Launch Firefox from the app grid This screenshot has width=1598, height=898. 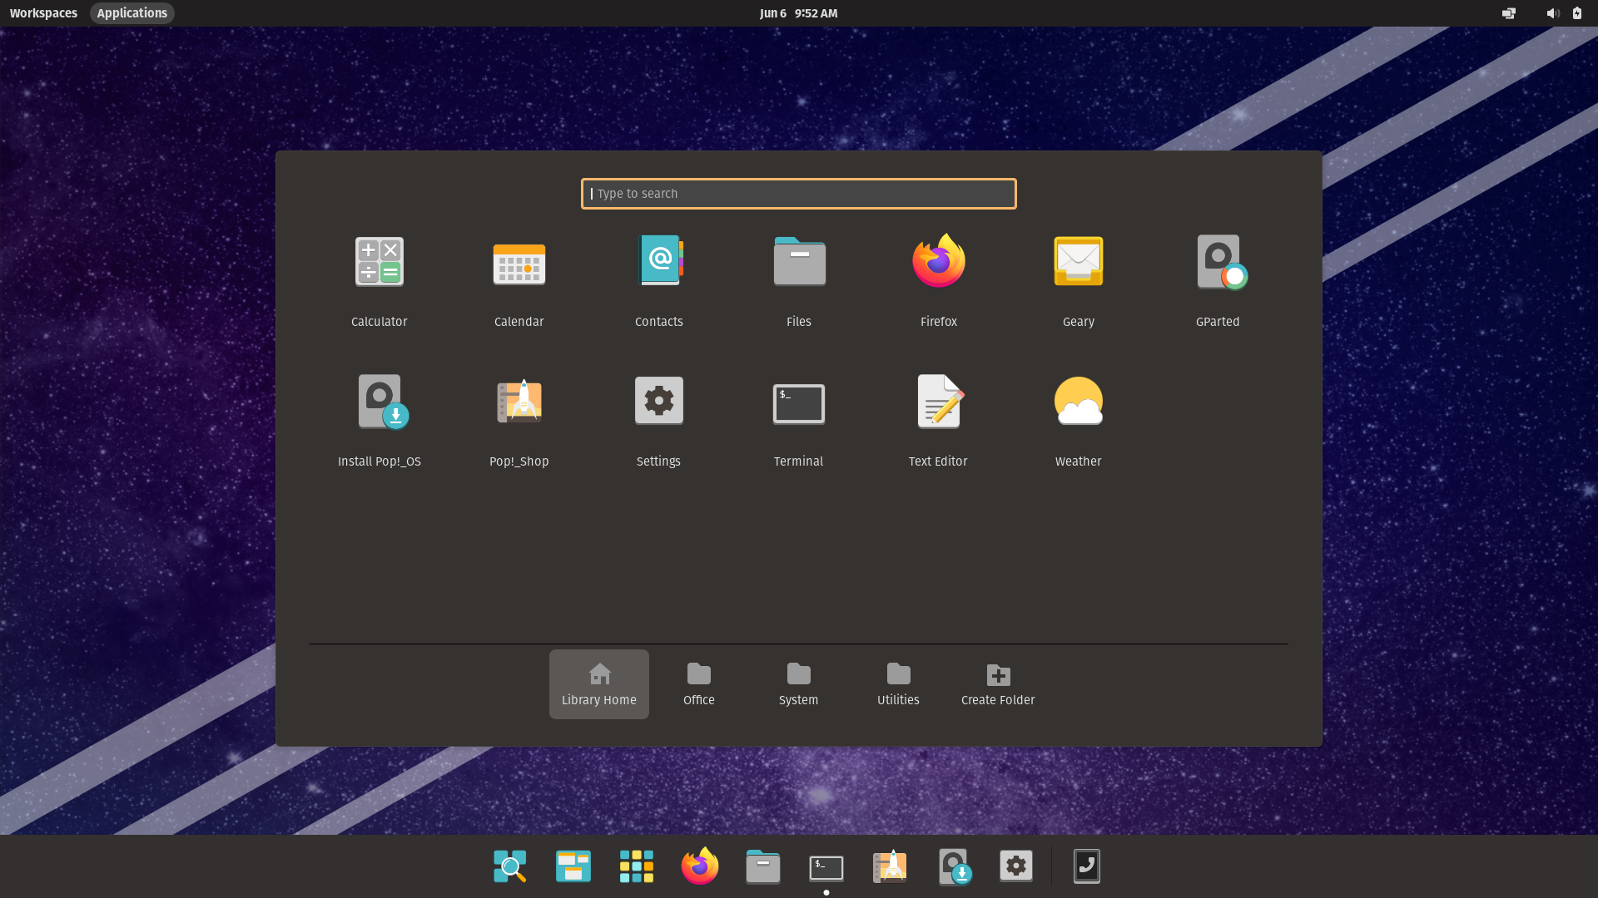939,281
